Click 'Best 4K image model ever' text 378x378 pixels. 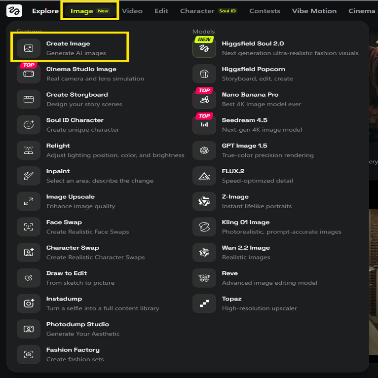(x=262, y=105)
